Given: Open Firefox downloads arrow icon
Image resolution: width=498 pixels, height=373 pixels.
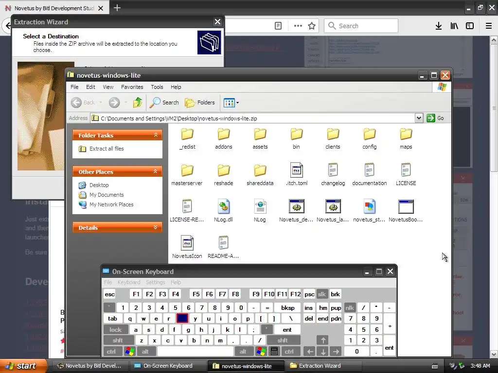Looking at the screenshot, I should point(439,26).
